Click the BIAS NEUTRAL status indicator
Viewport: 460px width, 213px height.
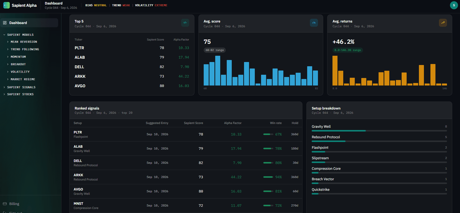click(96, 5)
